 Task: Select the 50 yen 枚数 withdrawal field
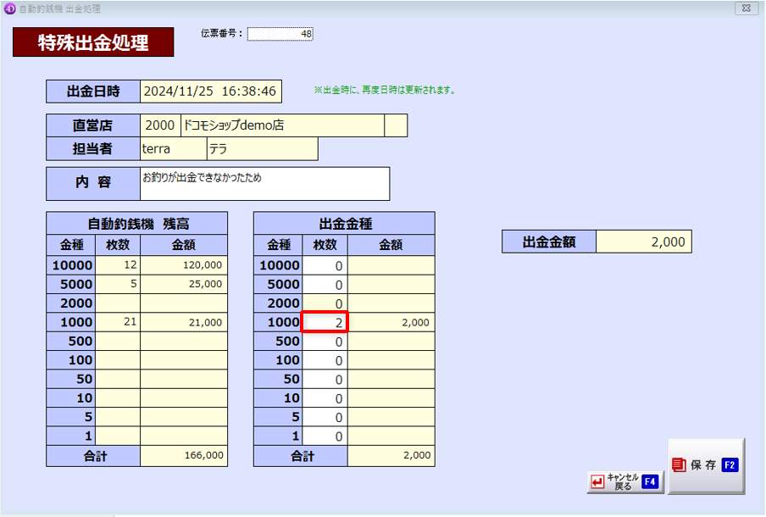[x=325, y=379]
